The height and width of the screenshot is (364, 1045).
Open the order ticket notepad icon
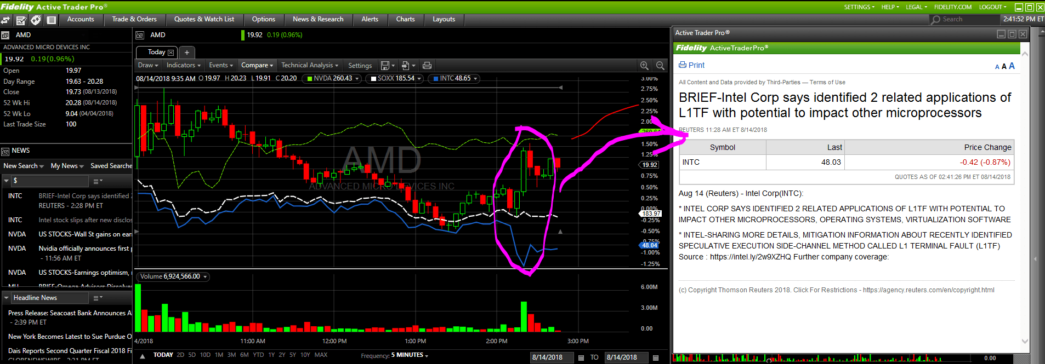[21, 20]
